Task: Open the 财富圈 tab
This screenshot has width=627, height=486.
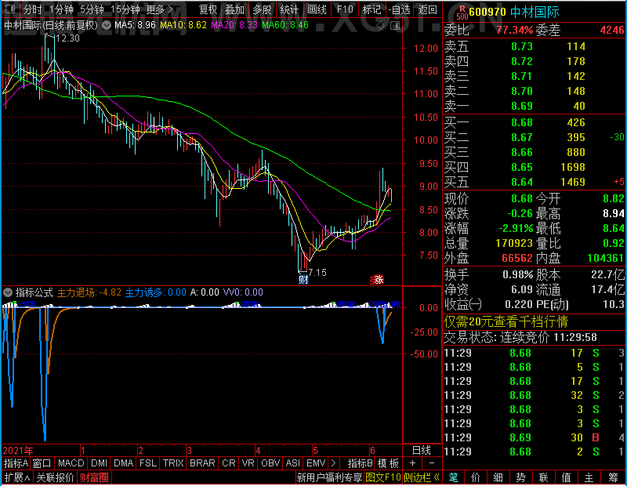Action: click(94, 477)
